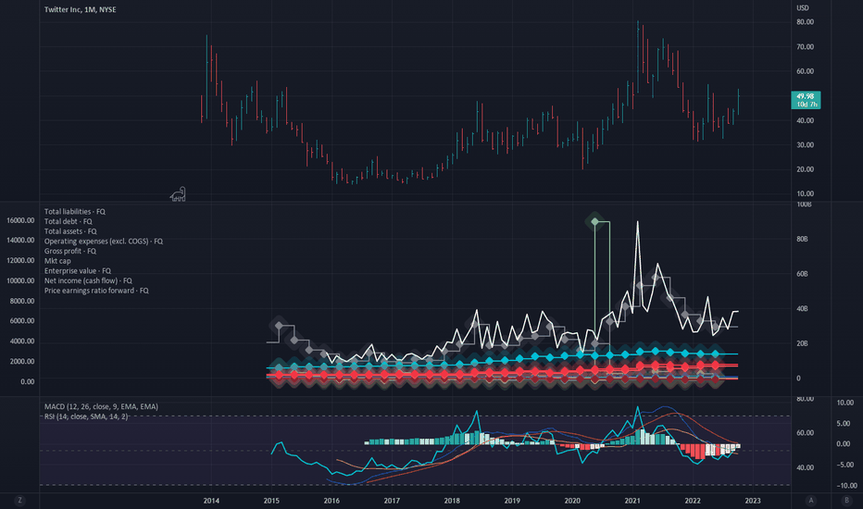The height and width of the screenshot is (509, 863).
Task: Click the green diamond marker near 2020
Action: point(594,222)
